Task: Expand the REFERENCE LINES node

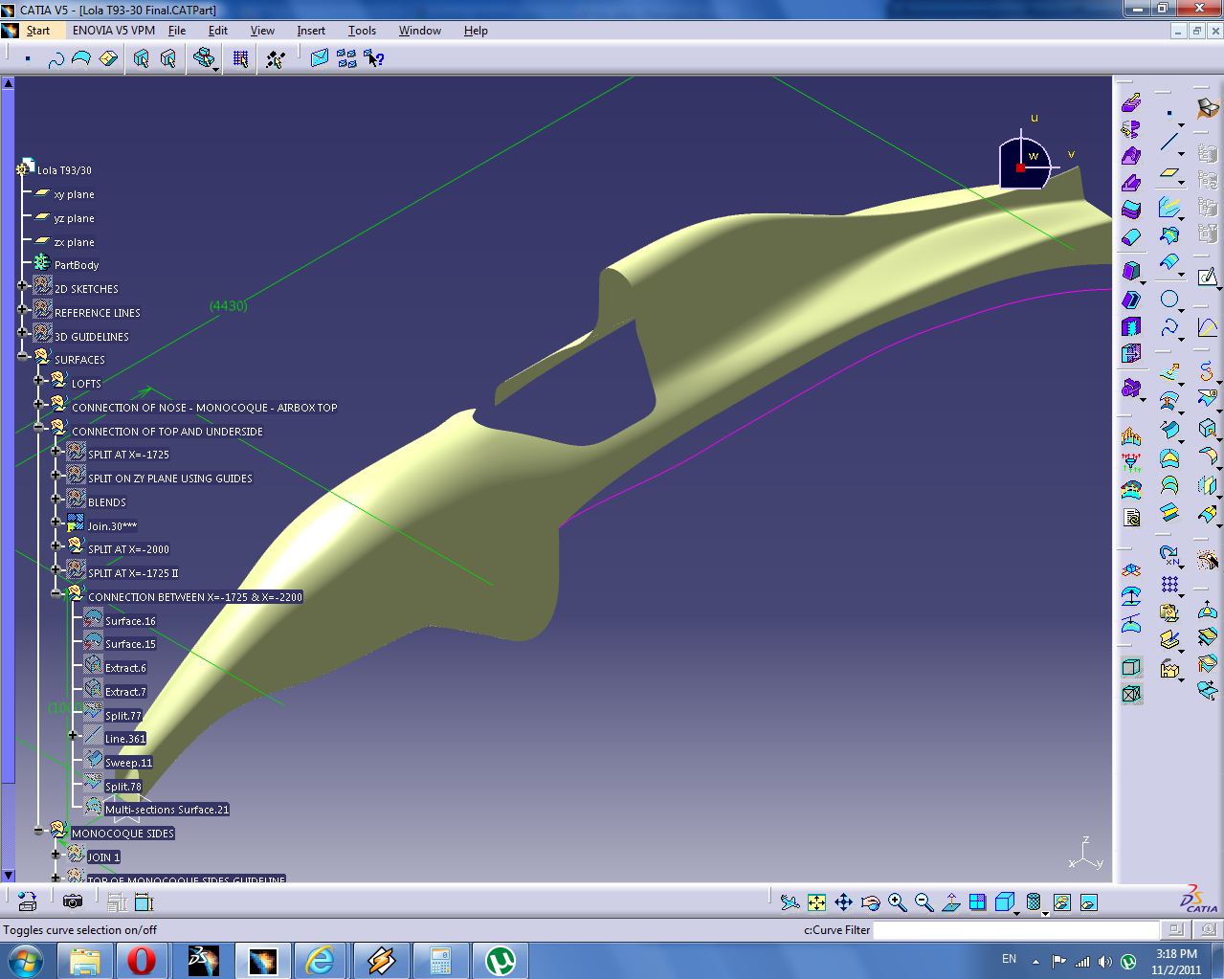Action: tap(23, 309)
